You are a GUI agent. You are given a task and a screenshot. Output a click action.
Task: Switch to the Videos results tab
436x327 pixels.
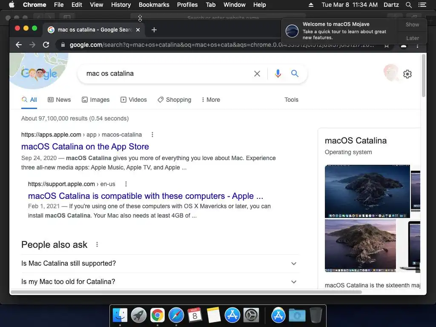[x=133, y=100]
